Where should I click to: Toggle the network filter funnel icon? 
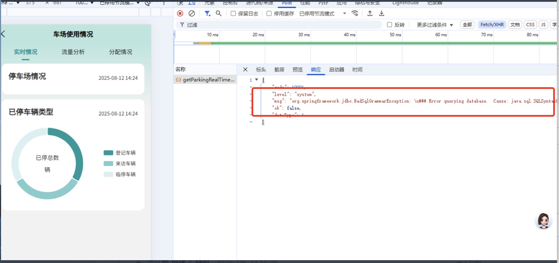pos(207,13)
